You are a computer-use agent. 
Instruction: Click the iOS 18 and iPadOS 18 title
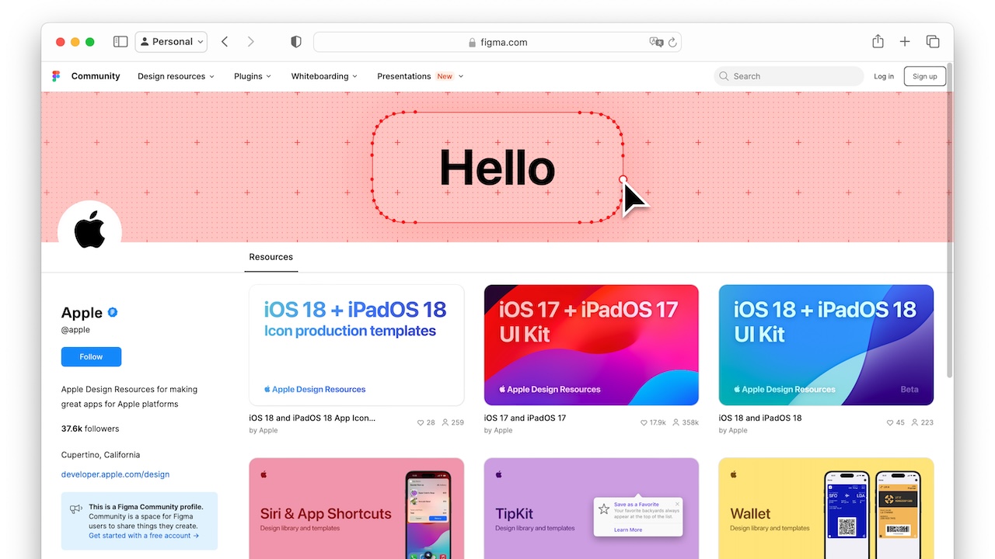tap(760, 418)
